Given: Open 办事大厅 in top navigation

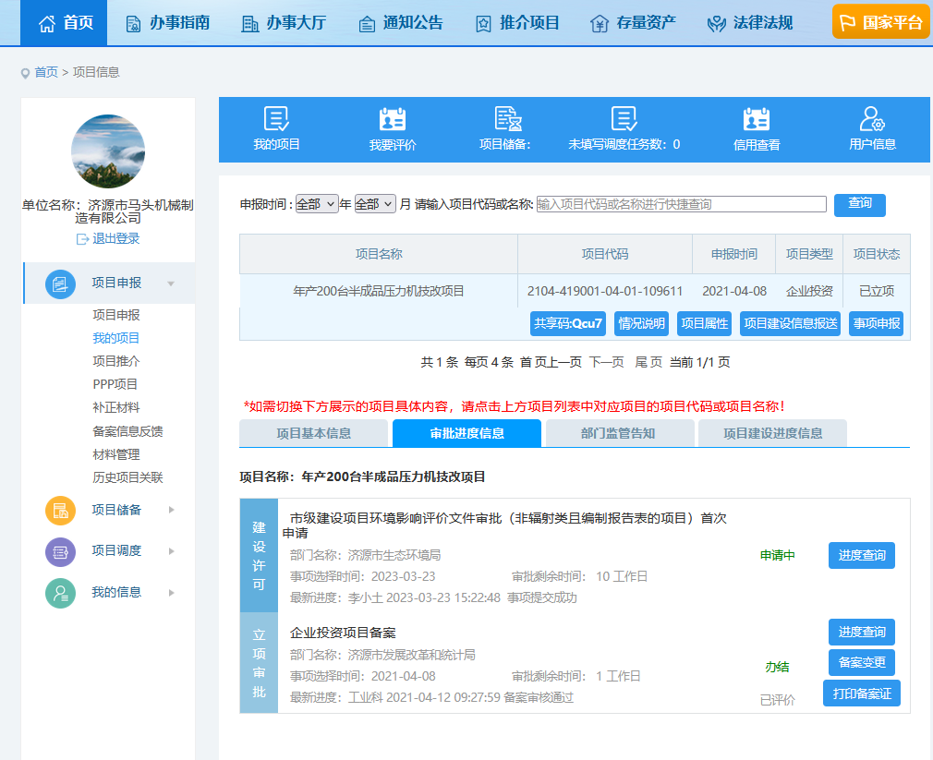Looking at the screenshot, I should [284, 23].
